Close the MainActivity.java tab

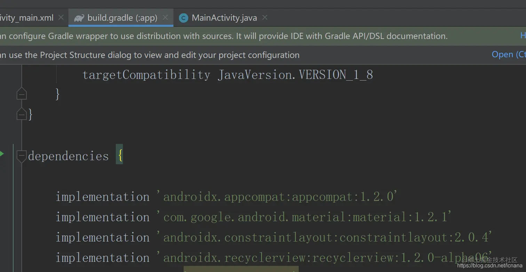pos(265,17)
